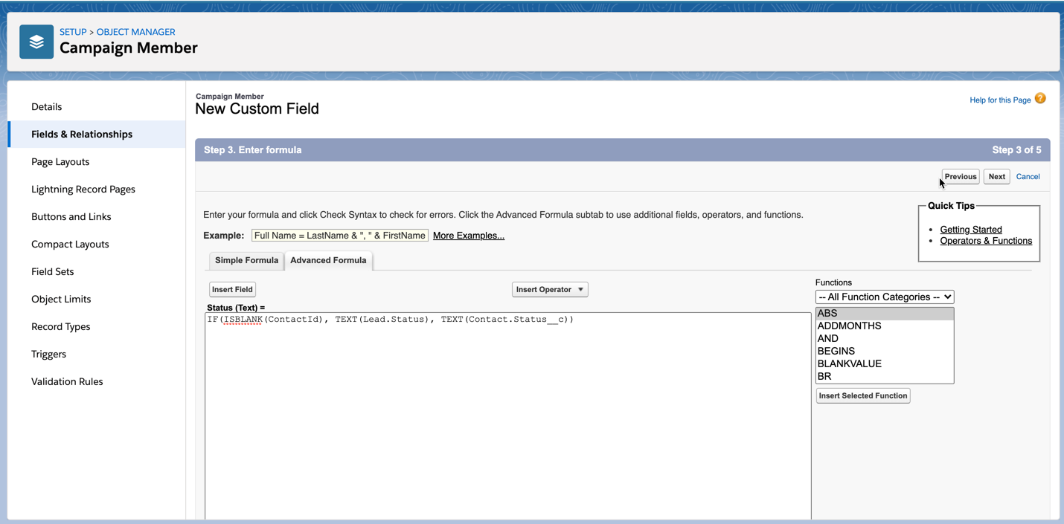Expand the All Function Categories dropdown
Viewport: 1064px width, 524px height.
coord(884,297)
